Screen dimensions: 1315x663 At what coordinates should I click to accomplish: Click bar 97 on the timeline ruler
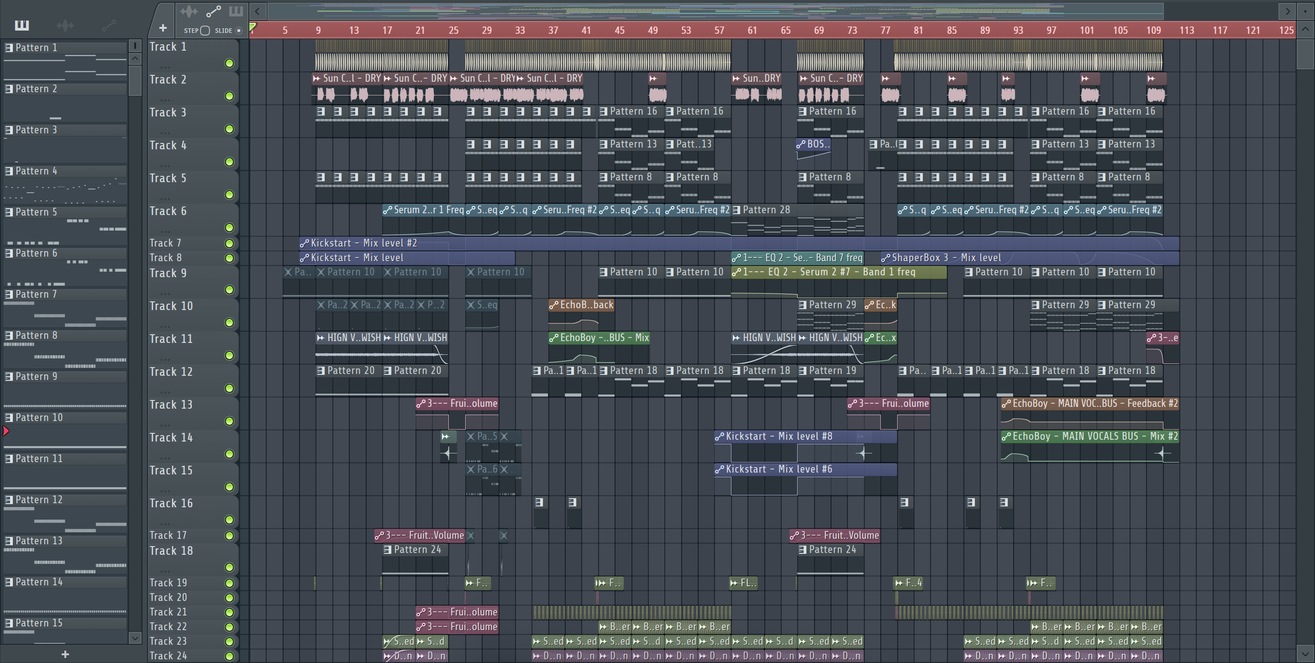click(x=1051, y=31)
